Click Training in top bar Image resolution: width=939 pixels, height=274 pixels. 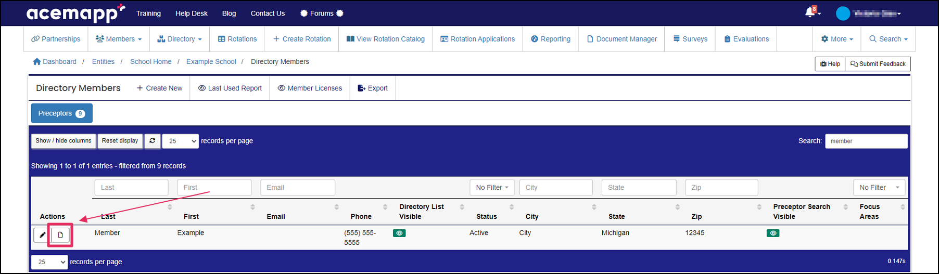[148, 14]
